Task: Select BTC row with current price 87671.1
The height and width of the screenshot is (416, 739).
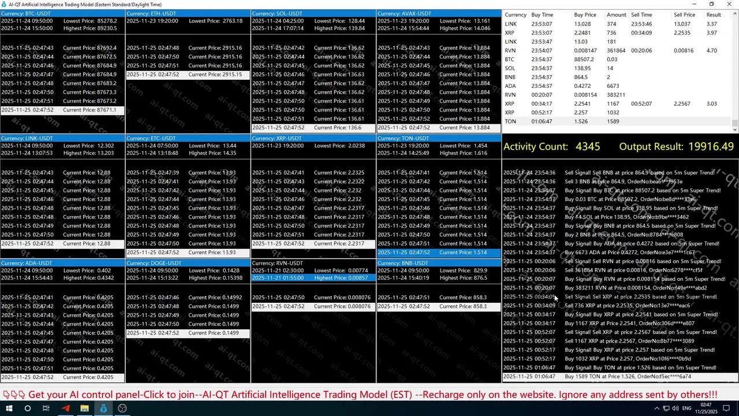Action: coord(62,110)
